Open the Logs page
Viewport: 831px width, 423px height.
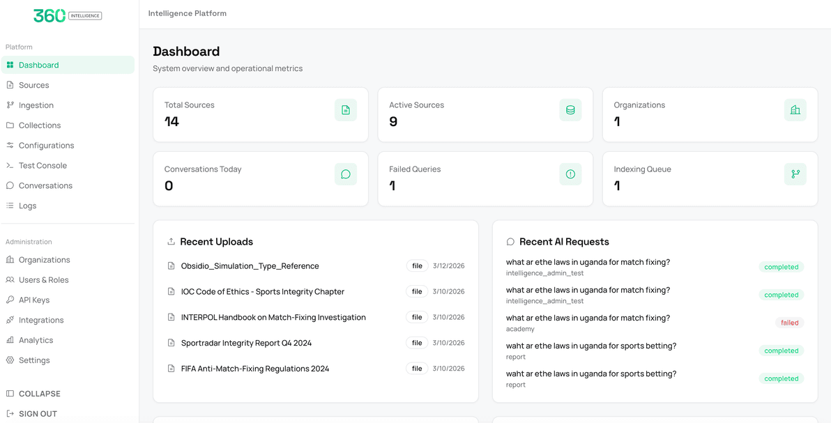coord(68,206)
